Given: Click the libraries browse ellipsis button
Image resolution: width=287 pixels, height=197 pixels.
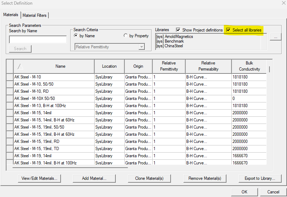Looking at the screenshot, I should tap(275, 37).
